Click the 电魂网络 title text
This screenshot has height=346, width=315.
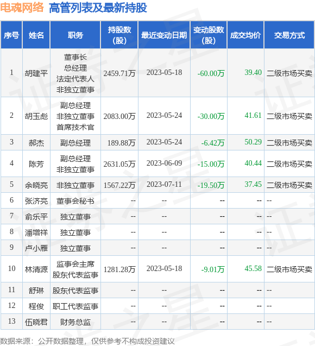[x=22, y=8]
